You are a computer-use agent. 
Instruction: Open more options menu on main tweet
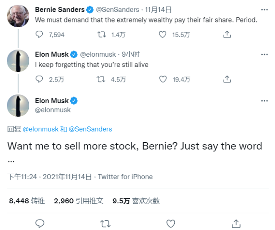coord(264,101)
